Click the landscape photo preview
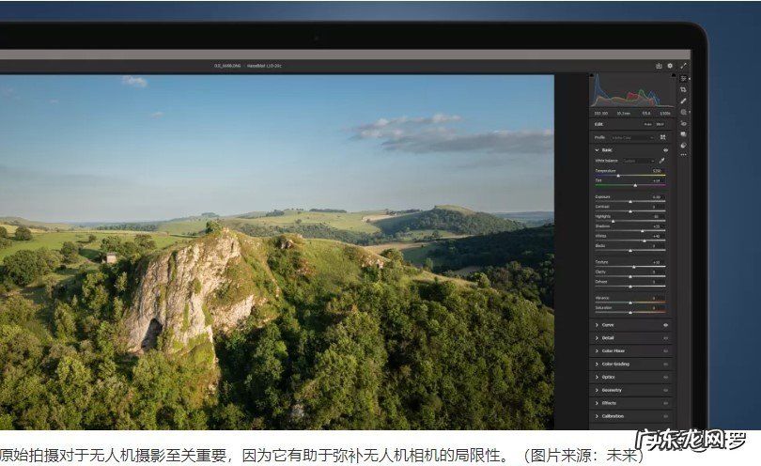Image resolution: width=761 pixels, height=466 pixels. 276,252
